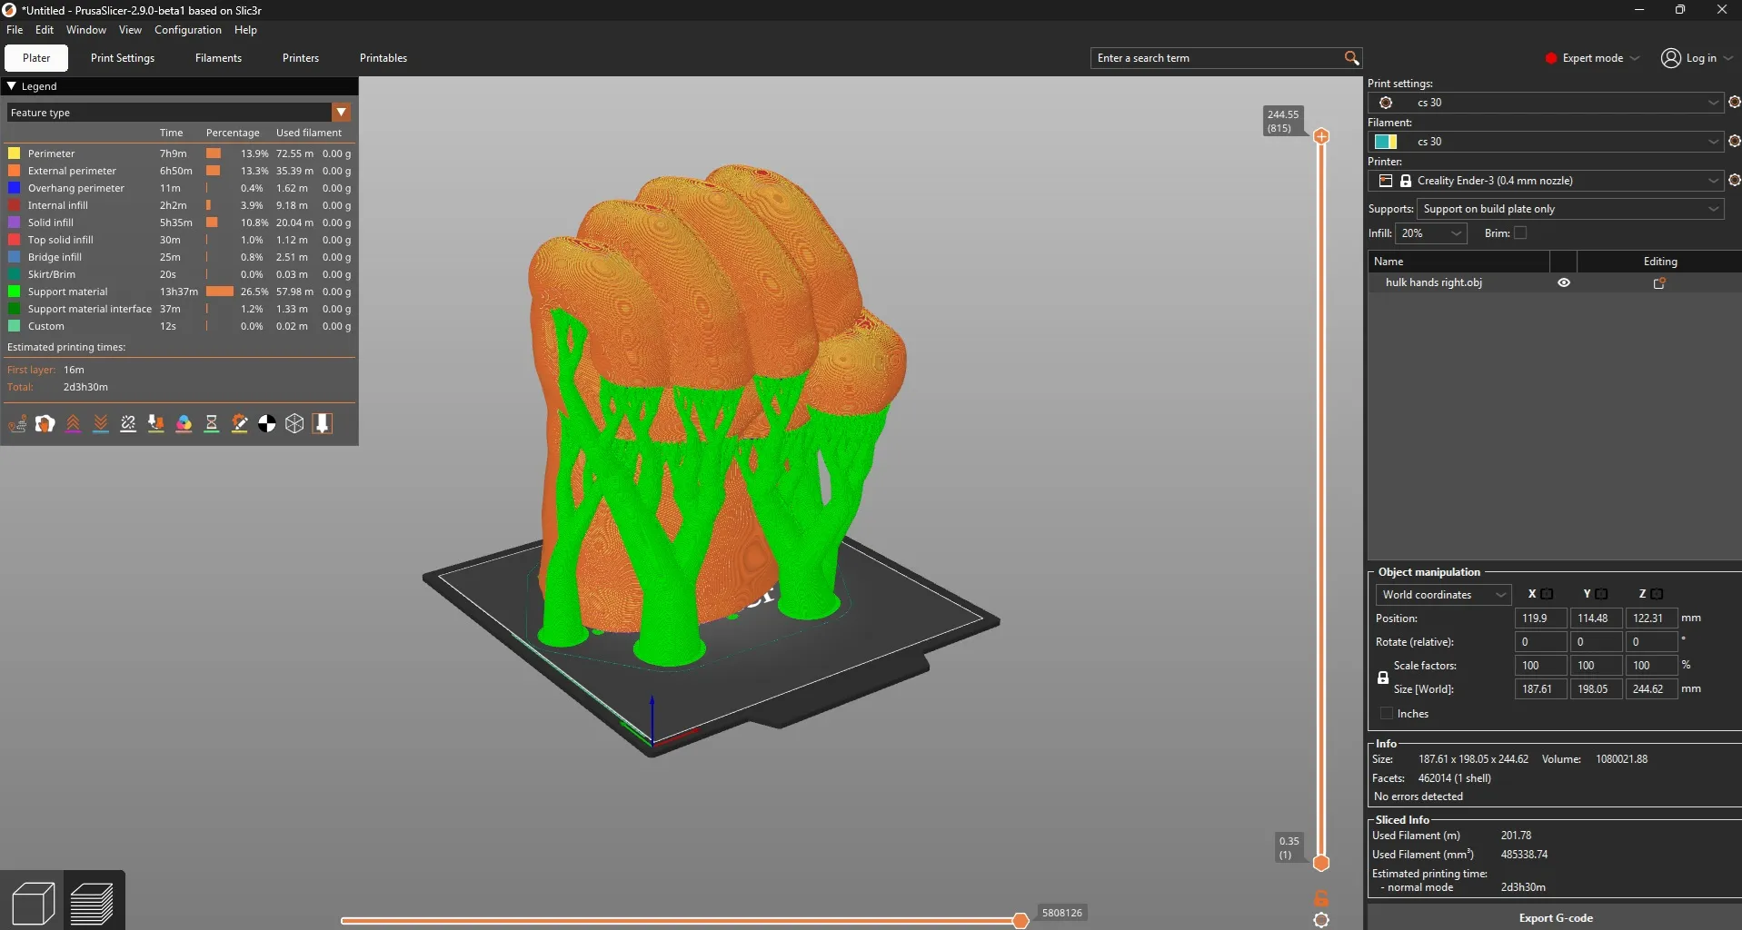The width and height of the screenshot is (1742, 930).
Task: Hide hulk hands right.obj with eye icon
Action: pos(1564,283)
